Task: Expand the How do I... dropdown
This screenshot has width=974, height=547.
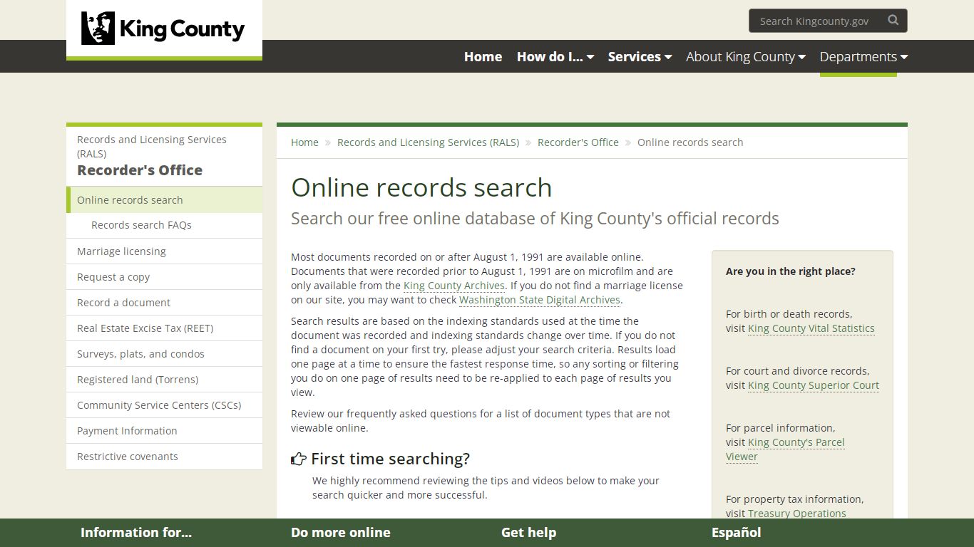Action: click(x=555, y=56)
